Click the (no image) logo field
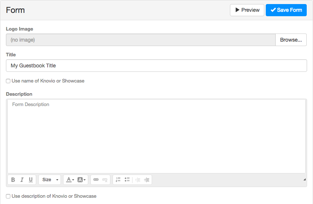The height and width of the screenshot is (204, 313). 141,40
